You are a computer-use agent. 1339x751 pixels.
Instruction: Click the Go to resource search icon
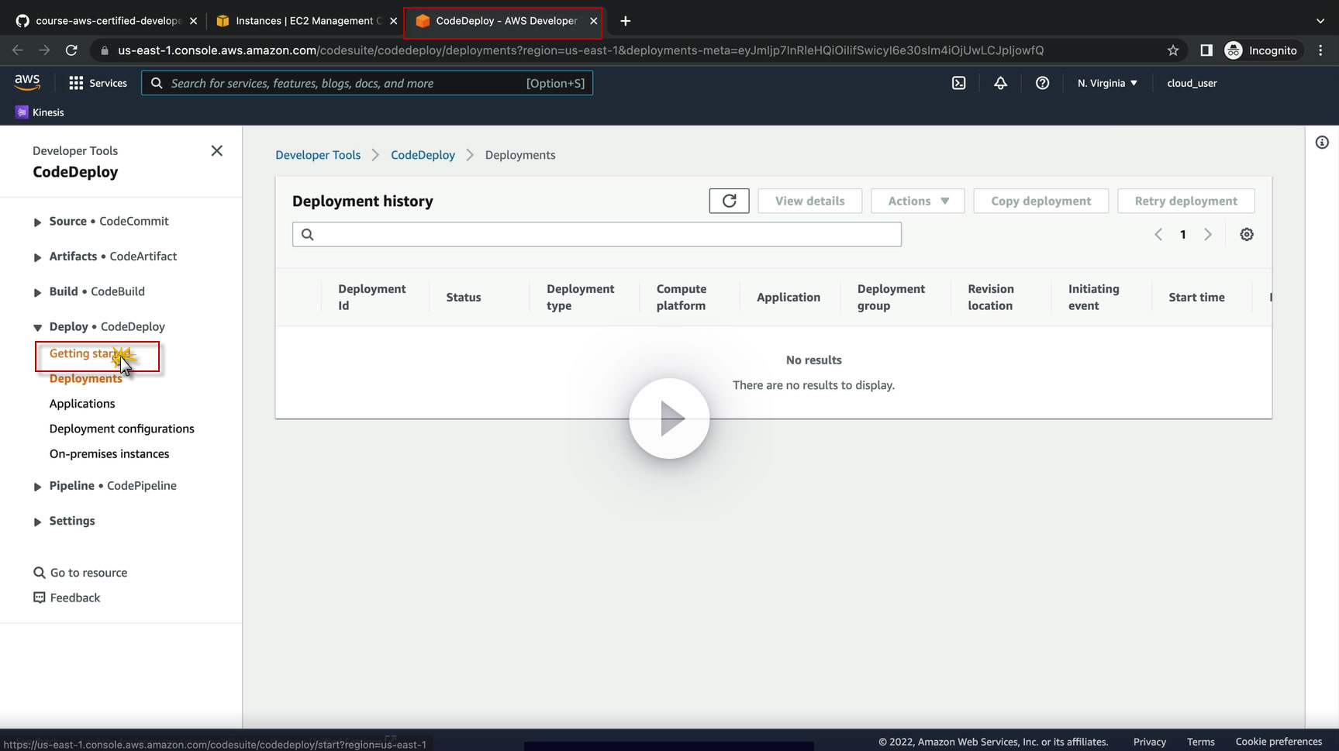coord(40,573)
